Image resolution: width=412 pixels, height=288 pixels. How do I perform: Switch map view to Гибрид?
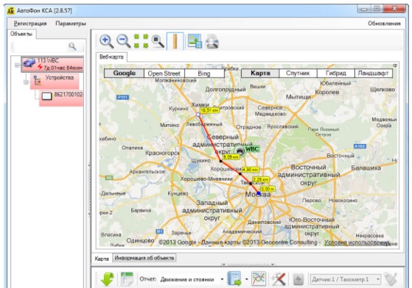335,73
